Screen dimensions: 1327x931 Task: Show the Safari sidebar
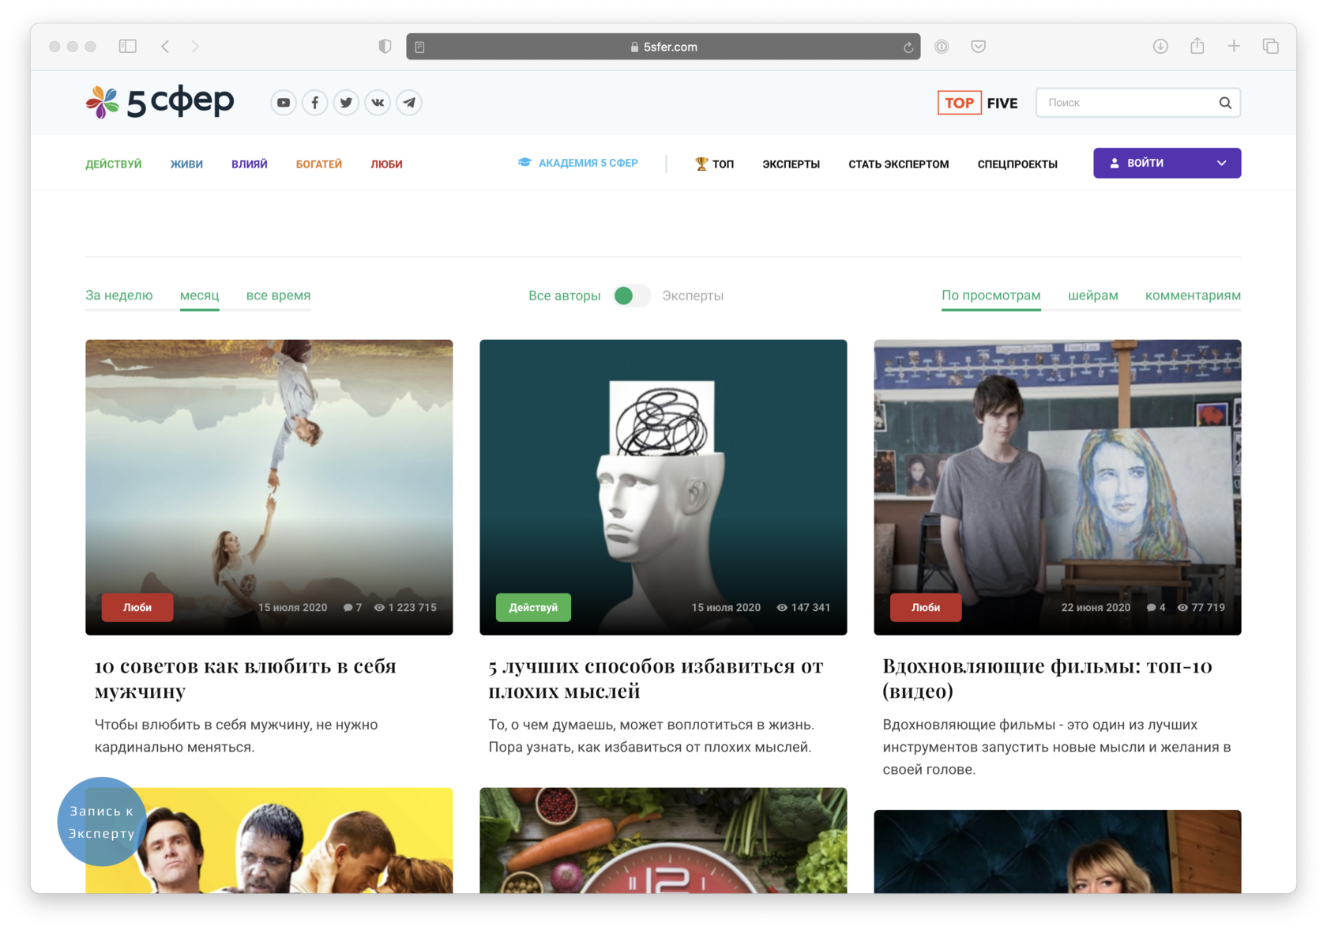click(x=128, y=47)
